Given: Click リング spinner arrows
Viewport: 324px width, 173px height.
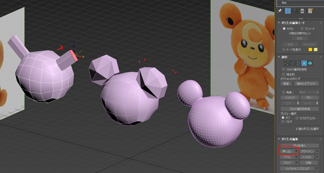Looking at the screenshot, I should pos(298,103).
